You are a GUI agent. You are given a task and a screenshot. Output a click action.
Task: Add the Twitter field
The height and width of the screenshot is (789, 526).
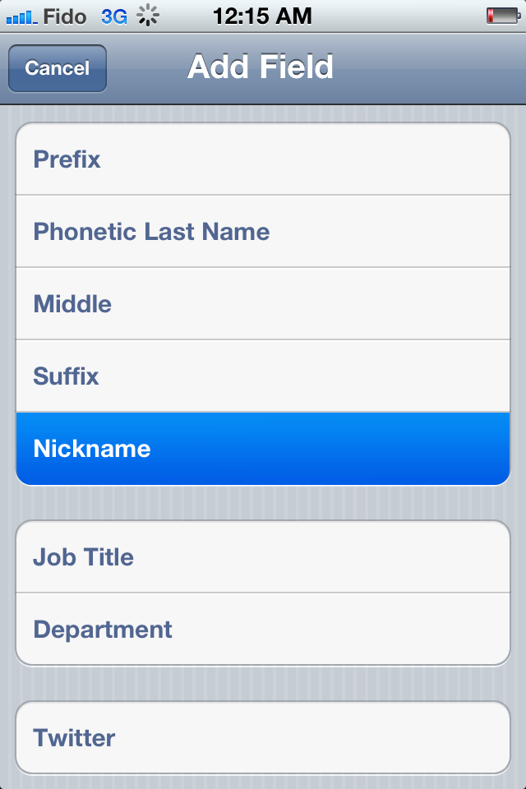(x=263, y=738)
